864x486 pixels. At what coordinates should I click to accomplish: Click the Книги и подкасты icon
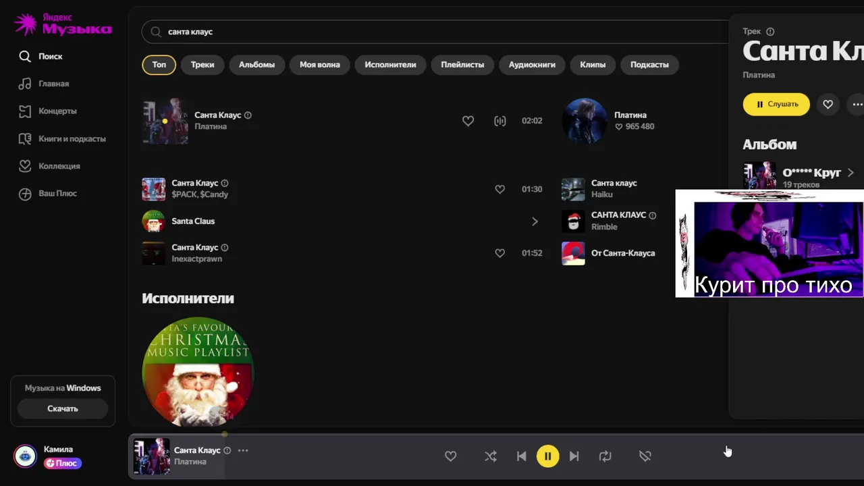tap(25, 139)
